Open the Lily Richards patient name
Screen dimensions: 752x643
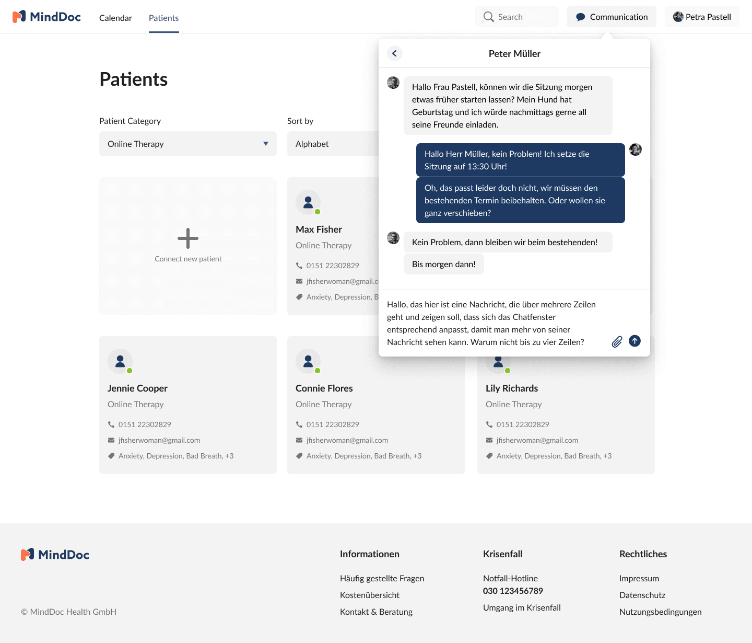[512, 388]
